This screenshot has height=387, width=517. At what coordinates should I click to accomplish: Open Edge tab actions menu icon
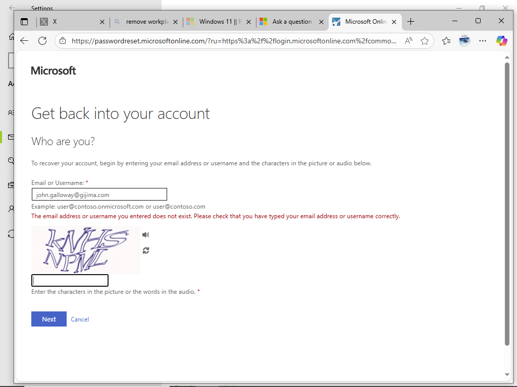coord(24,22)
